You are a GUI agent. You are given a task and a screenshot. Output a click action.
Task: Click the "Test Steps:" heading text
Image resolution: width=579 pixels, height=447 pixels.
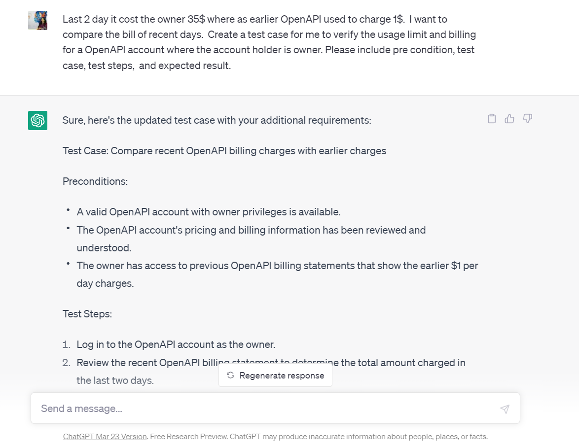pyautogui.click(x=87, y=314)
